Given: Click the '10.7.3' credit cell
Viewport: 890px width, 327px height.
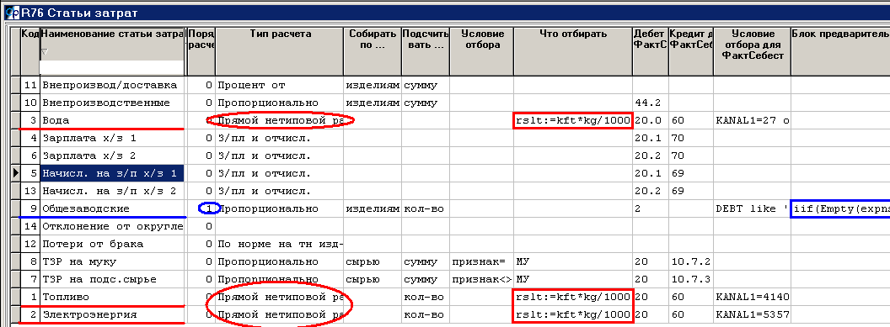Looking at the screenshot, I should (690, 279).
